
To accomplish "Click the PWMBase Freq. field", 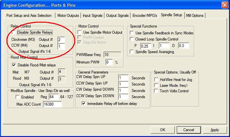I will pyautogui.click(x=113, y=55).
